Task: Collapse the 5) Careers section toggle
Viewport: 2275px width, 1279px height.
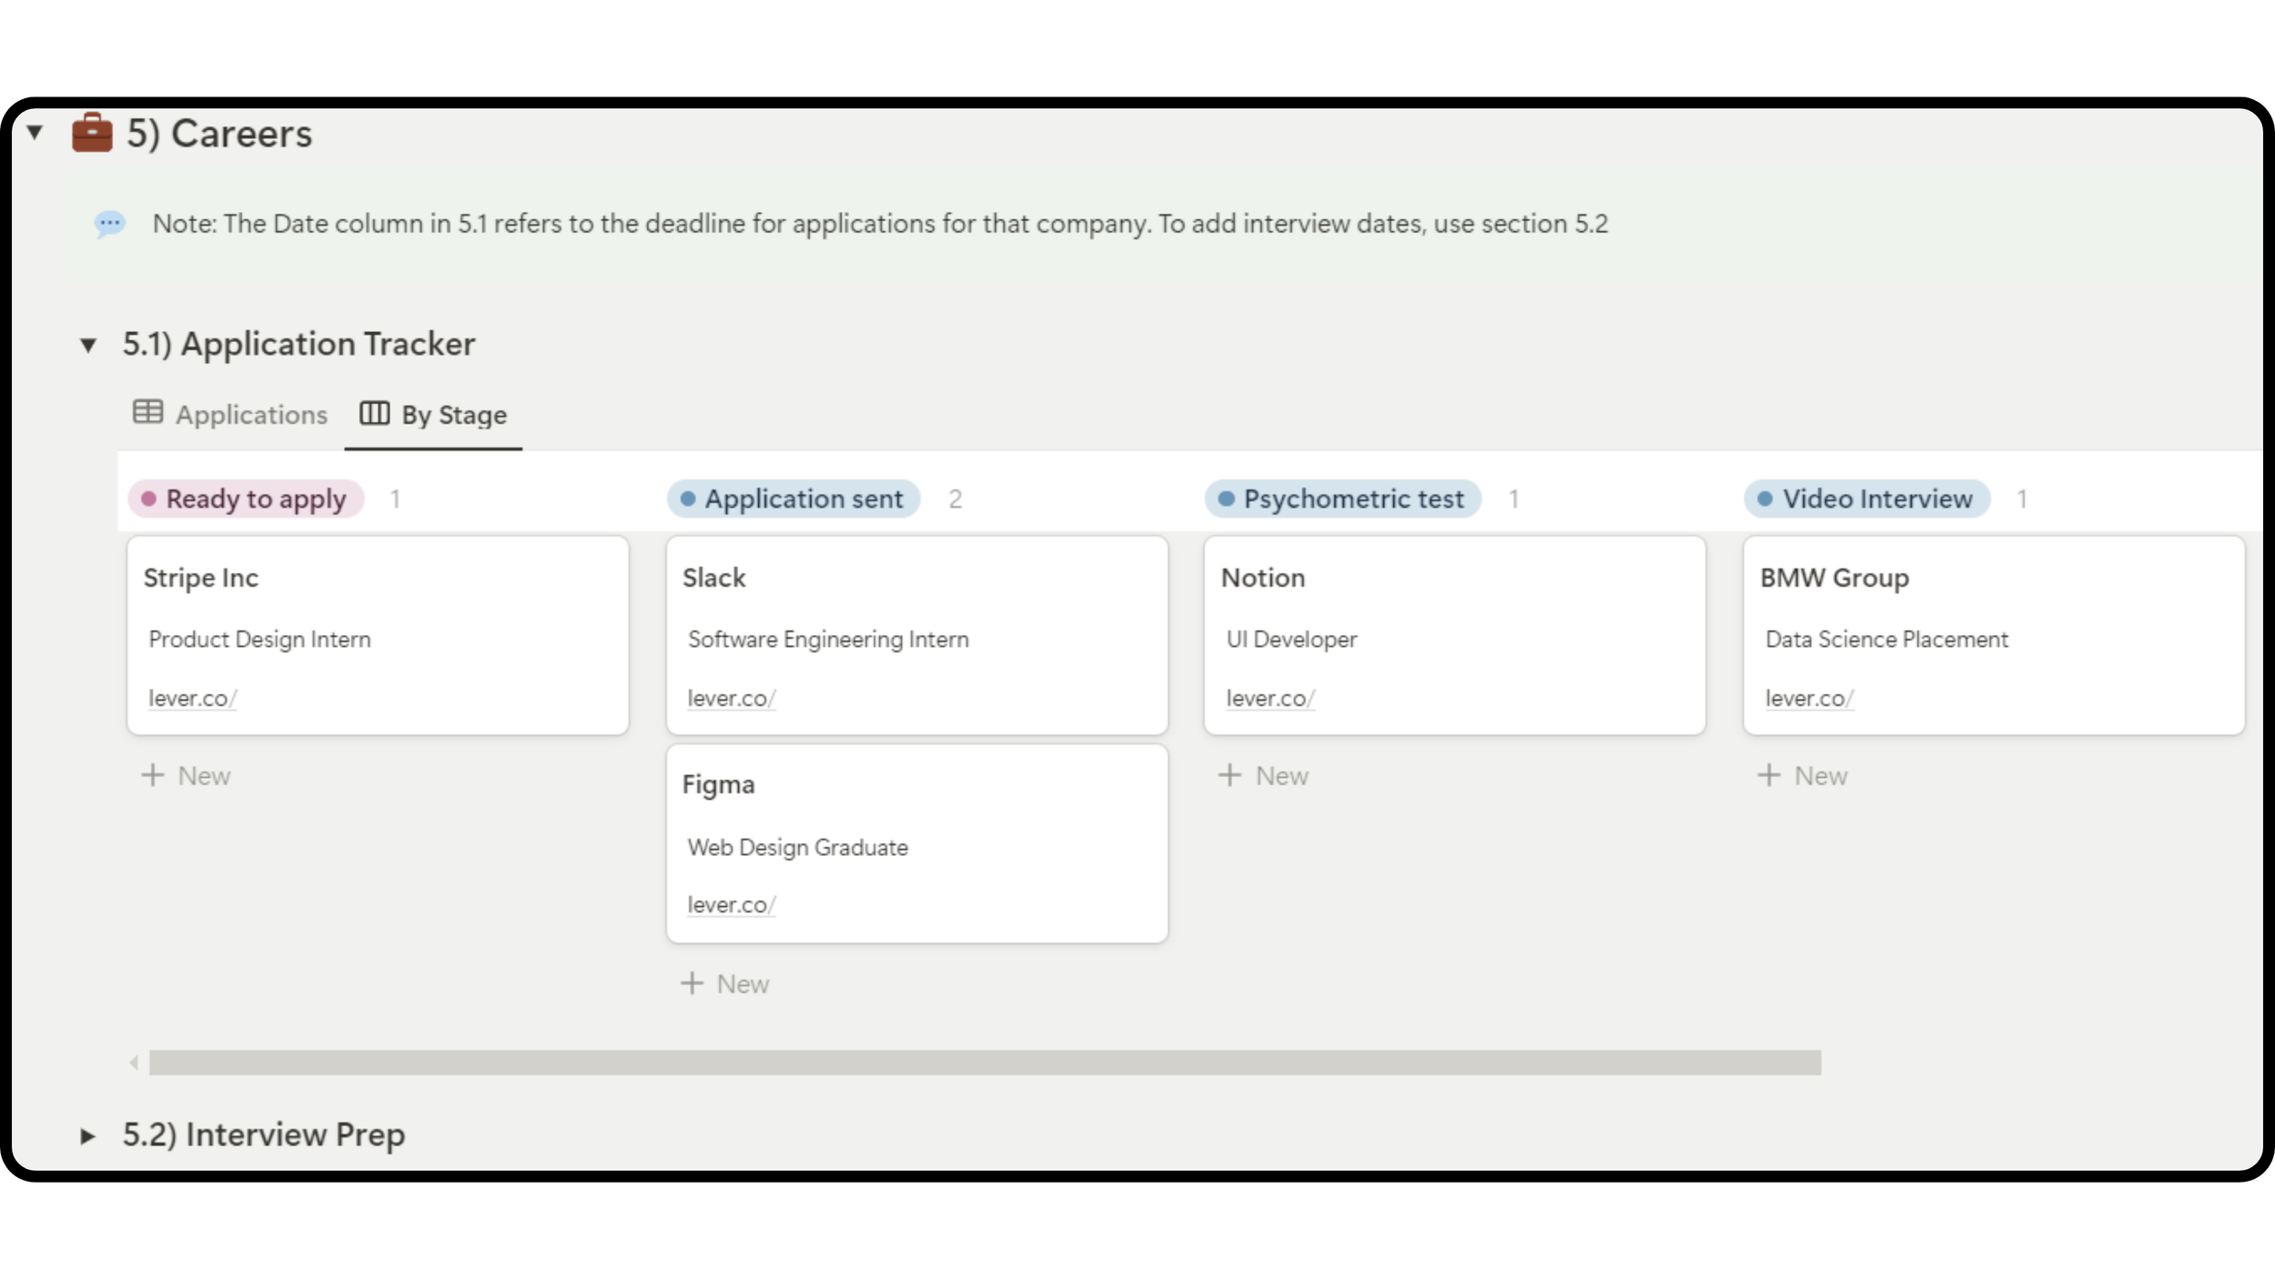Action: coord(35,132)
